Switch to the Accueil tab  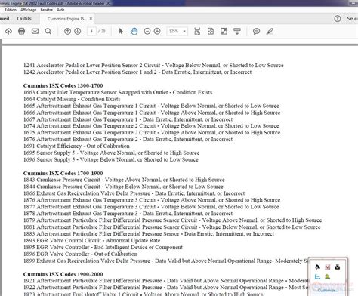coord(5,19)
